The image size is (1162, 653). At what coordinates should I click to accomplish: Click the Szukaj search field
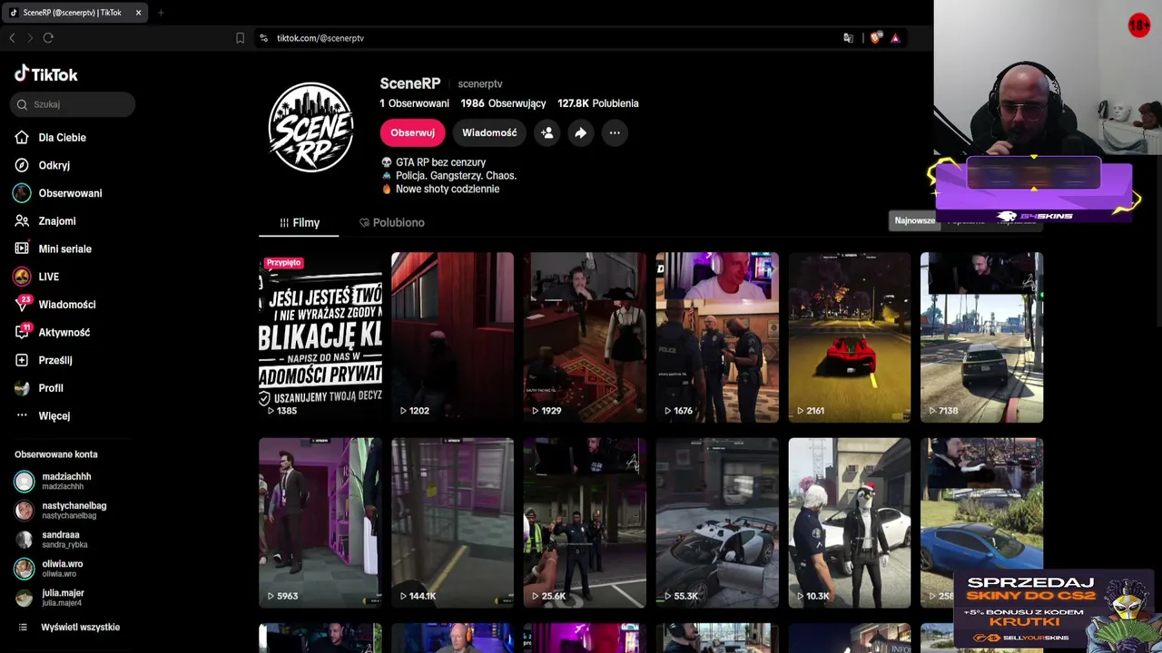tap(74, 104)
